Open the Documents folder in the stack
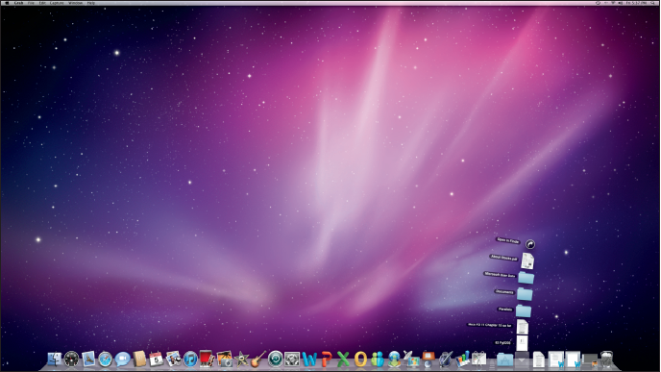661x372 pixels. click(x=525, y=294)
